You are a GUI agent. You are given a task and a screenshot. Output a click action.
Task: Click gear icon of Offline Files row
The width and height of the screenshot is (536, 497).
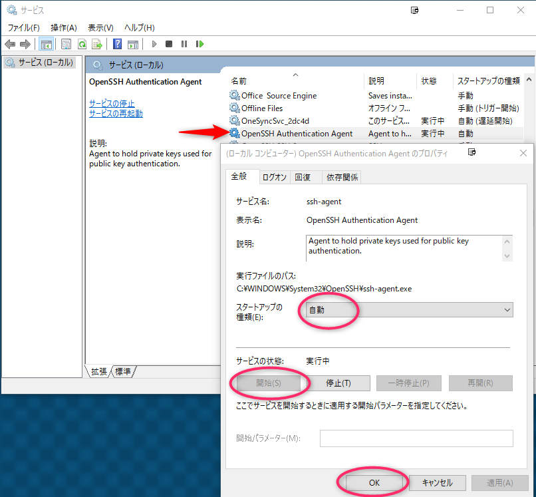(235, 108)
